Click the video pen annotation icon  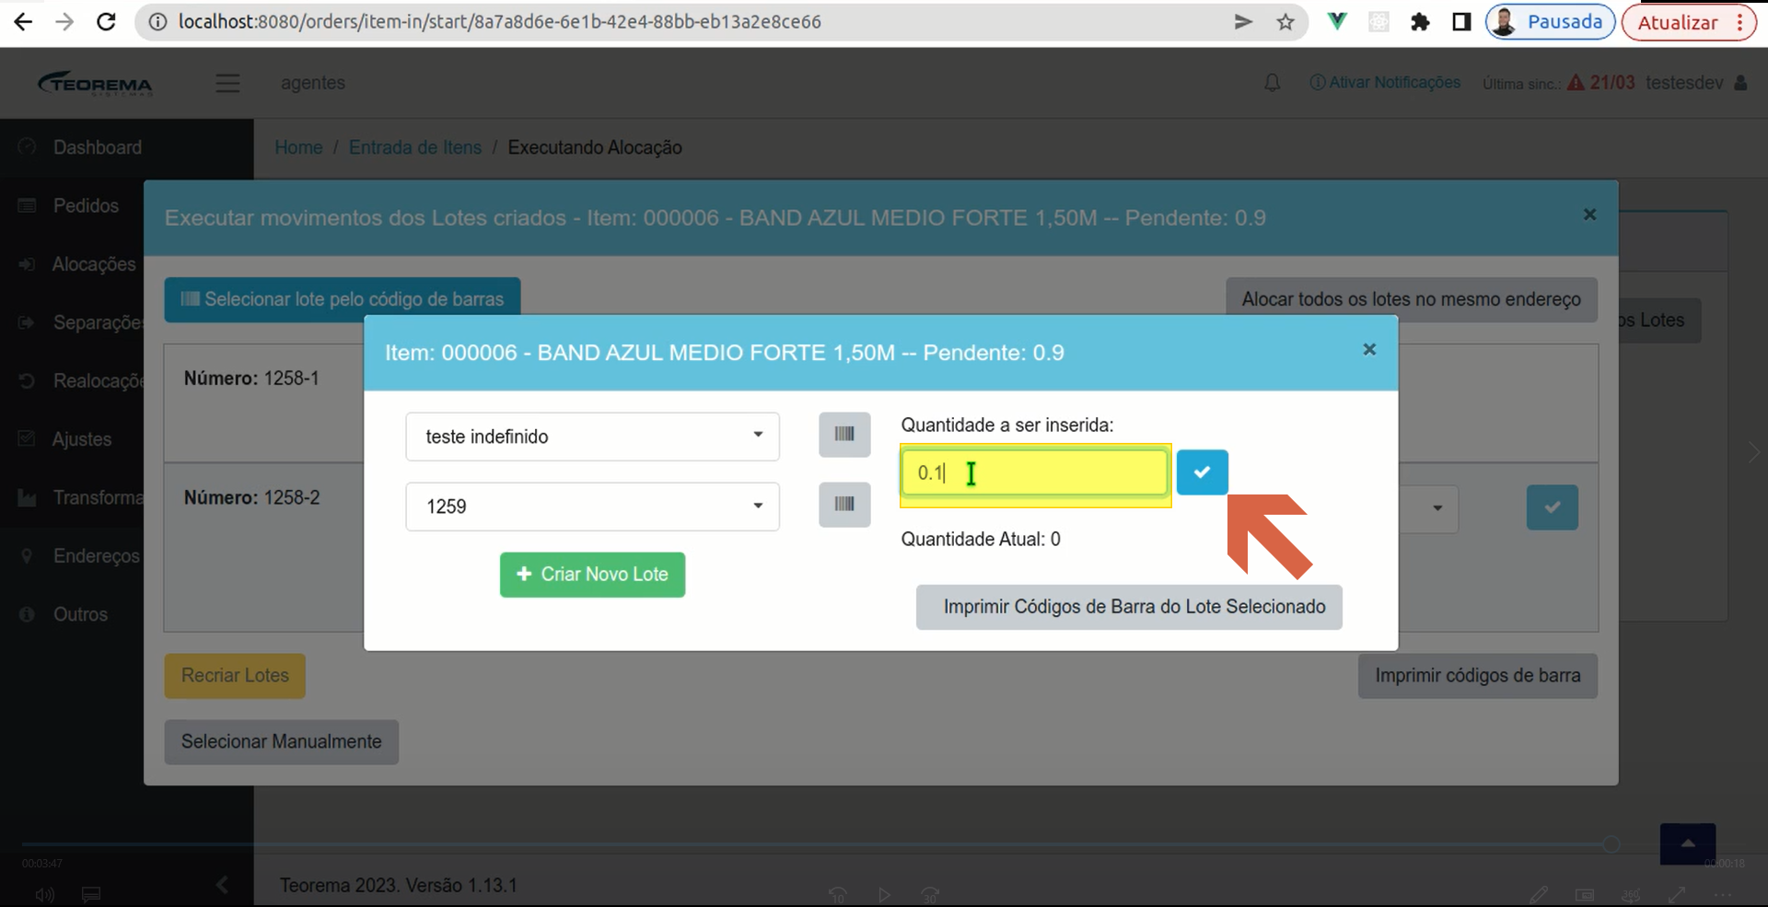tap(1538, 895)
